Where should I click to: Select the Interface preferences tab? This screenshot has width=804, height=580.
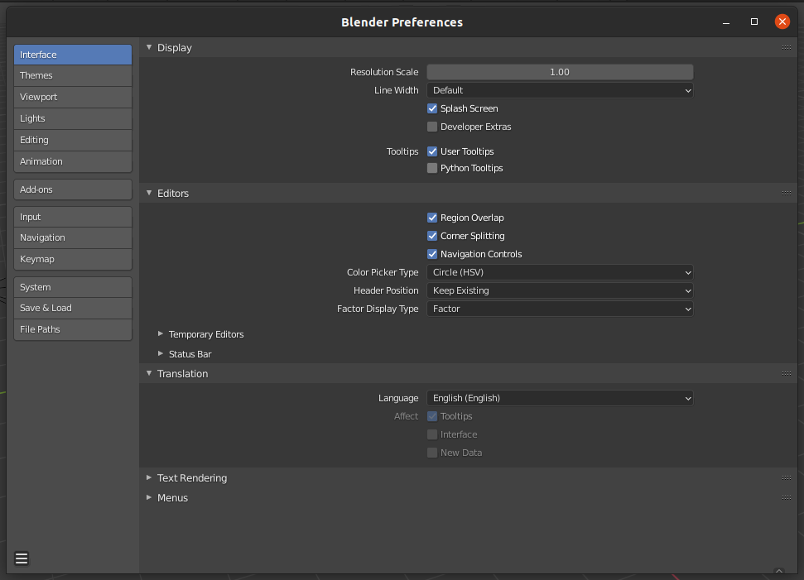[73, 55]
